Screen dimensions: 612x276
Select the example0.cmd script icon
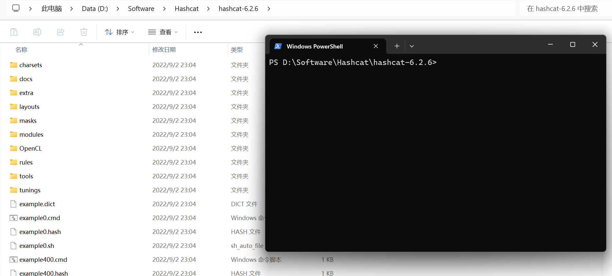pos(14,218)
